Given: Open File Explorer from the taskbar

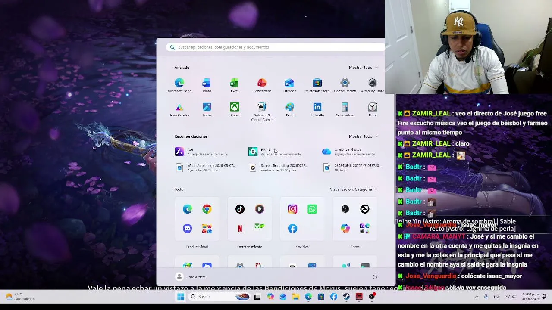Looking at the screenshot, I should click(x=296, y=297).
